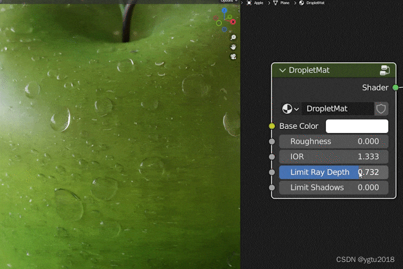
Task: Click the pan view hand icon
Action: coord(233,47)
